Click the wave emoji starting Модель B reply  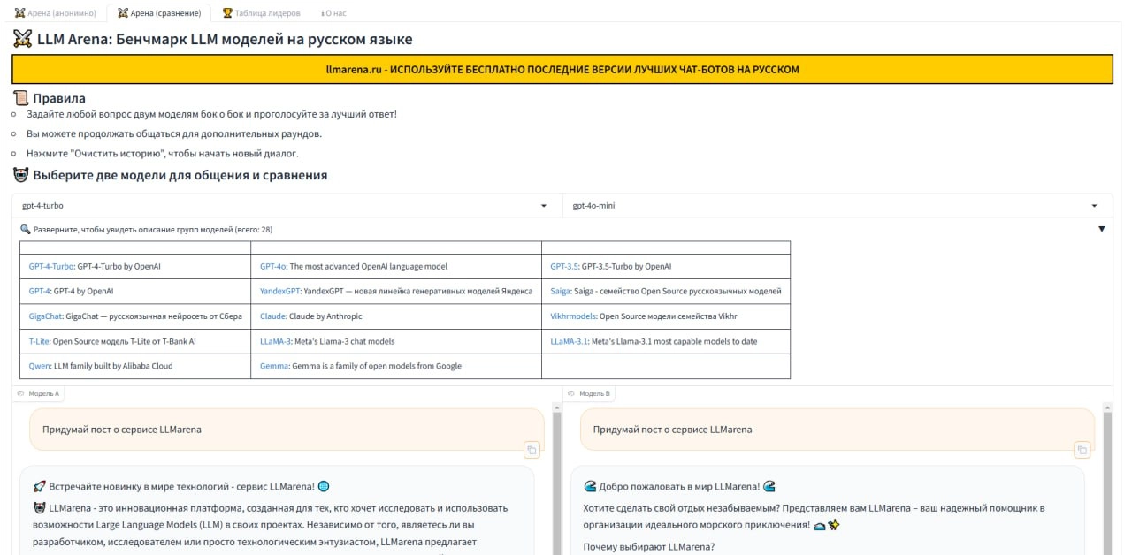point(590,486)
